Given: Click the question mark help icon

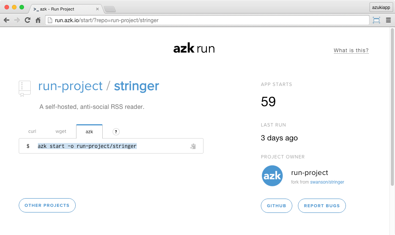Looking at the screenshot, I should (x=116, y=132).
